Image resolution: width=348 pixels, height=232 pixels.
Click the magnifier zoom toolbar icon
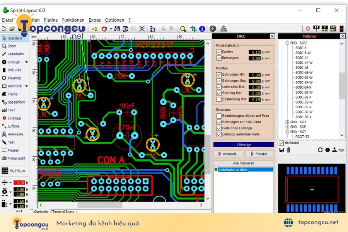[x=183, y=29]
